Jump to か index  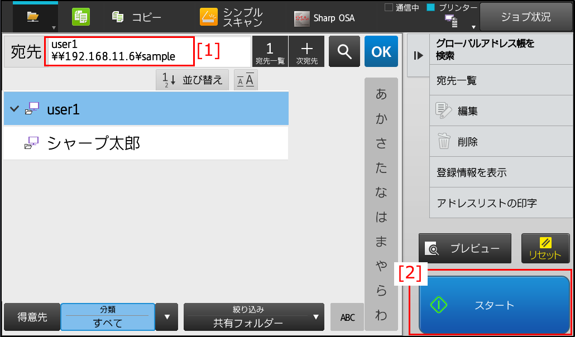tap(381, 119)
